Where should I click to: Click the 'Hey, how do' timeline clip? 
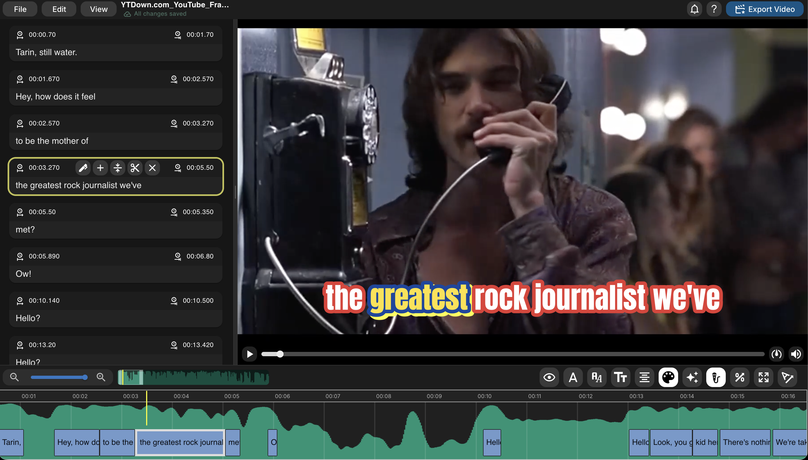click(x=77, y=442)
